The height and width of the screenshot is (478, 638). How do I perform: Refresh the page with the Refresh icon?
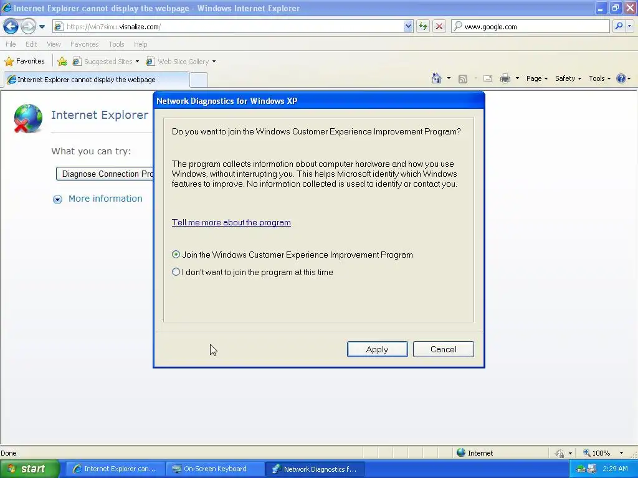[x=423, y=26]
